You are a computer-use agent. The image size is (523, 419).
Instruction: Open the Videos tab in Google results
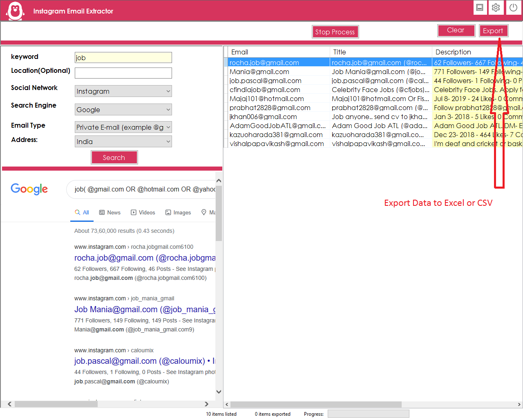click(x=143, y=213)
